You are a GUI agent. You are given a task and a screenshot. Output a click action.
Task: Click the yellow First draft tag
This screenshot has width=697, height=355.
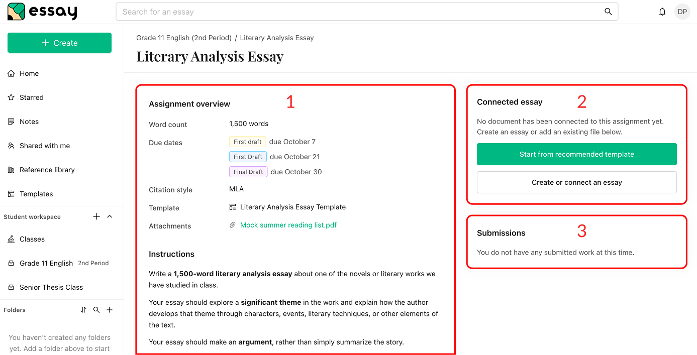click(x=247, y=142)
